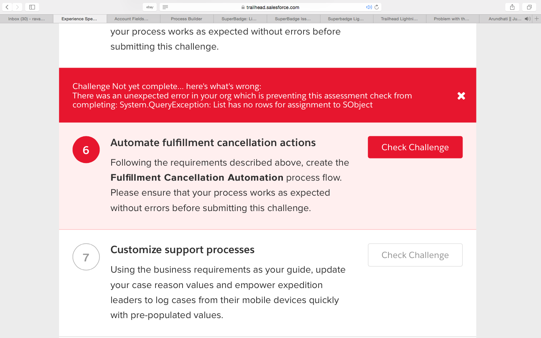The image size is (541, 338).
Task: Show all tabs overview
Action: 529,7
